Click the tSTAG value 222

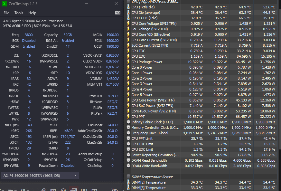(x=68, y=142)
